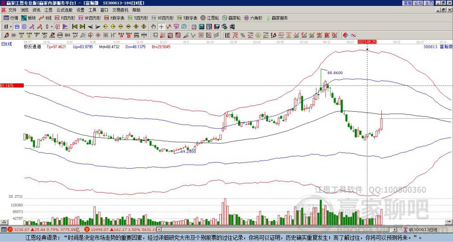Screen dimensions: 453x242
Task: Expand the candlestick type dropdown arrow
Action: (52, 27)
